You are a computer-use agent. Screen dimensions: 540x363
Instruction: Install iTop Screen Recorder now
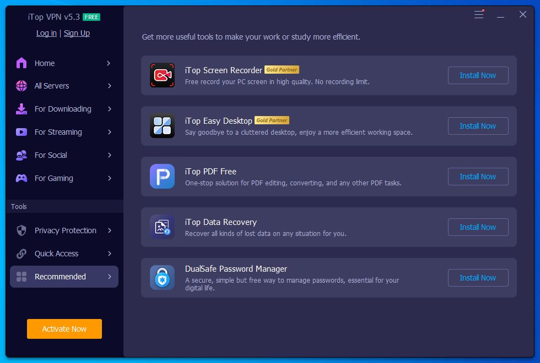click(x=478, y=75)
